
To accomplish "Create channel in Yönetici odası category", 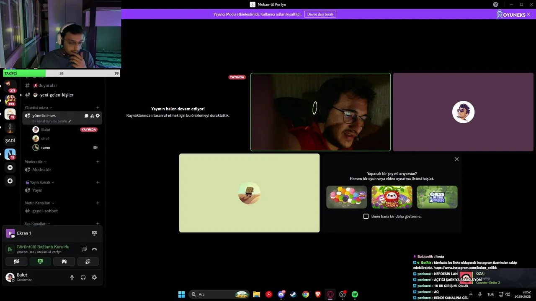I will pos(98,107).
